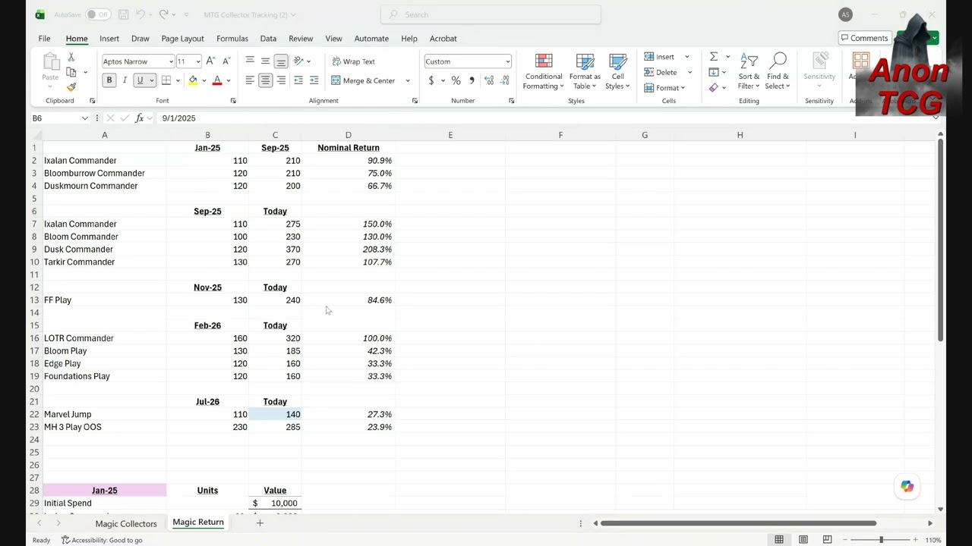Click the Comments button
This screenshot has height=546, width=972.
click(864, 38)
